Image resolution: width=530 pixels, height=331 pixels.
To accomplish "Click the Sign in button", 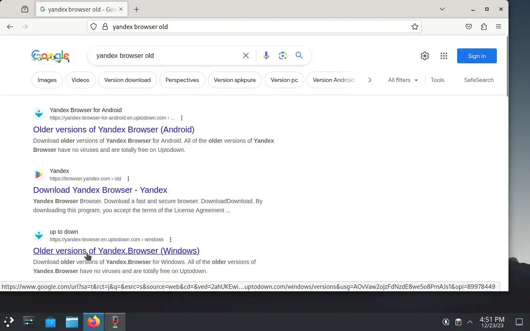I will point(477,56).
